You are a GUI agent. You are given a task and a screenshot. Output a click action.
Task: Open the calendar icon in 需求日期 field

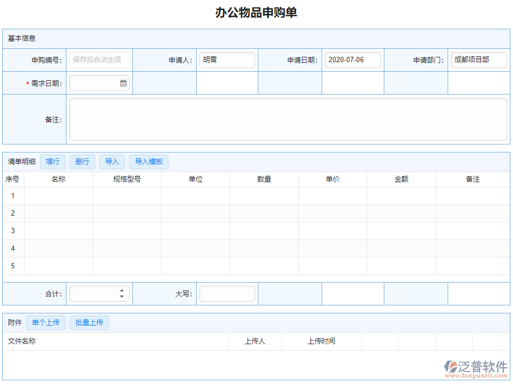click(x=123, y=83)
